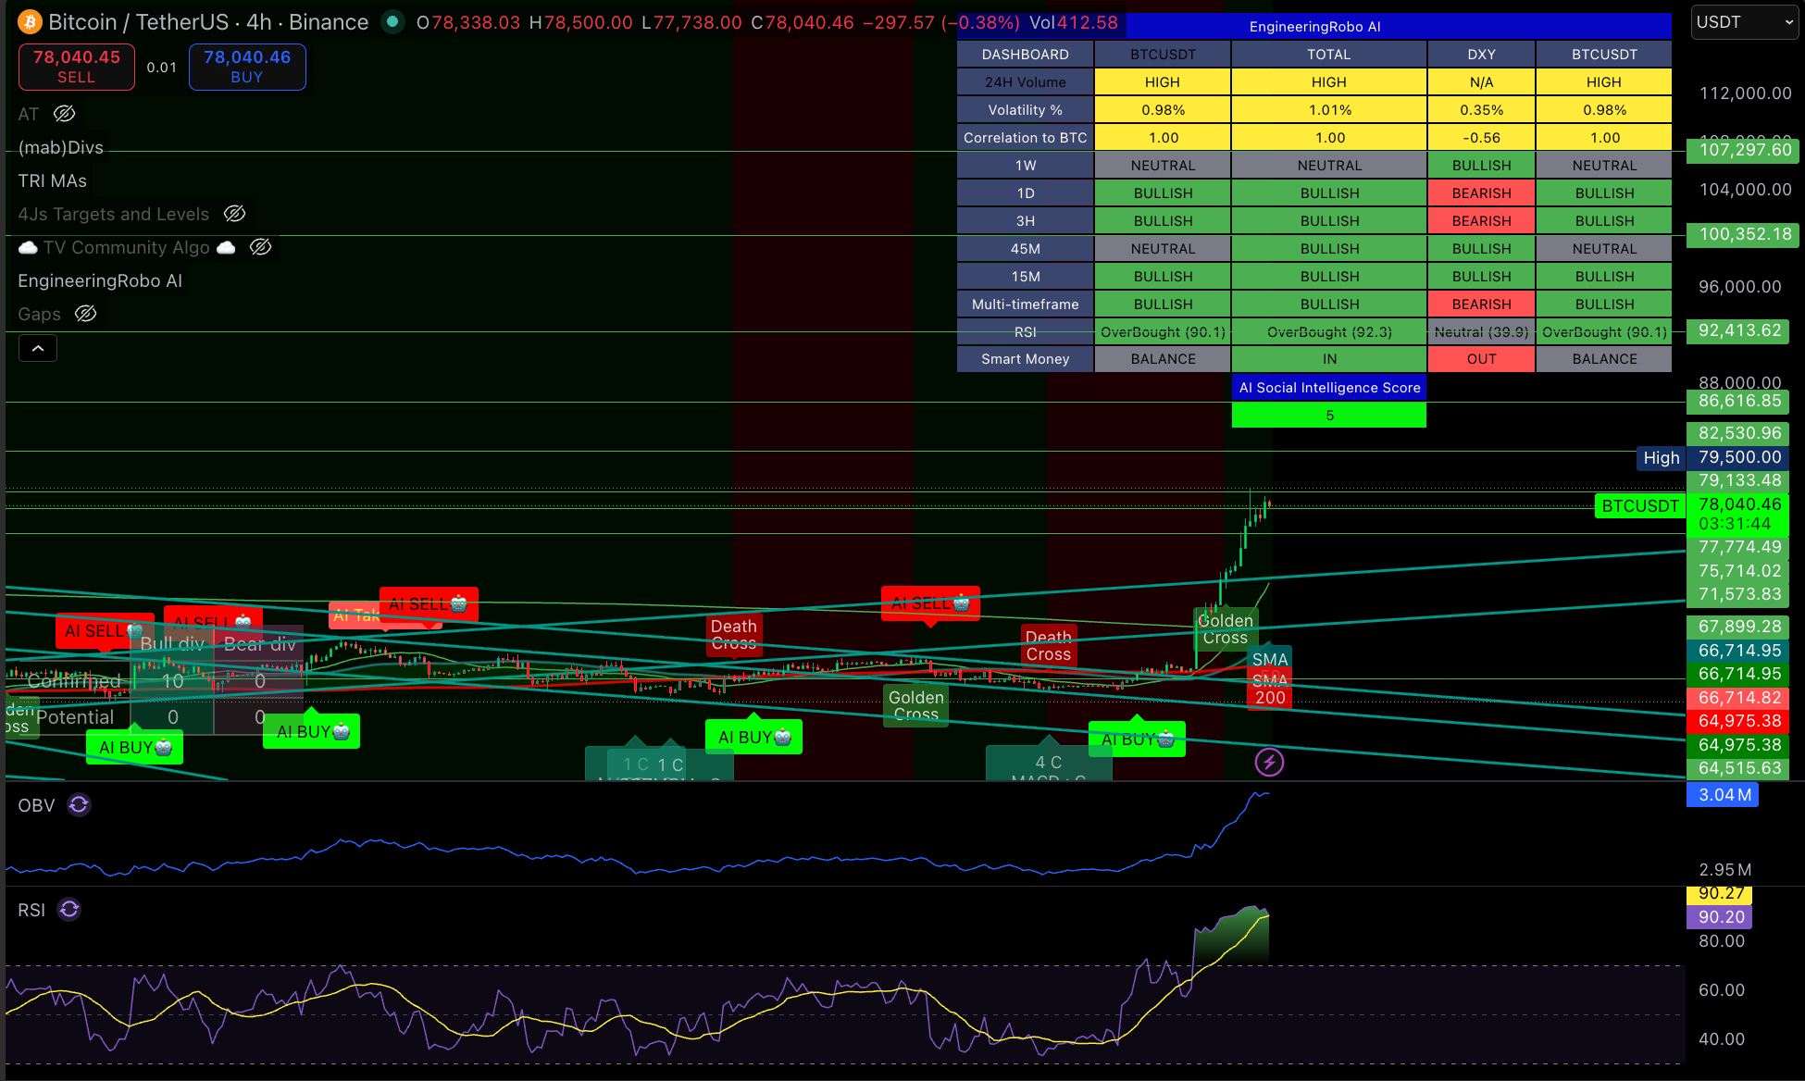Click the 24H Volume row label
1805x1081 pixels.
click(1026, 82)
